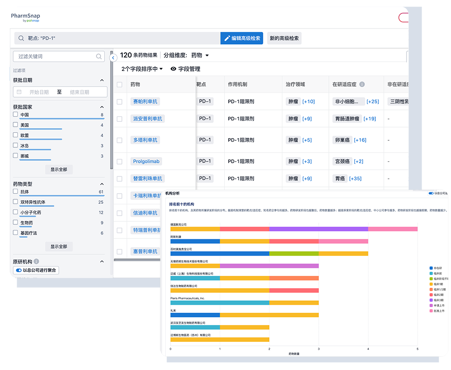Check the 中国 approval country checkbox

pyautogui.click(x=15, y=114)
